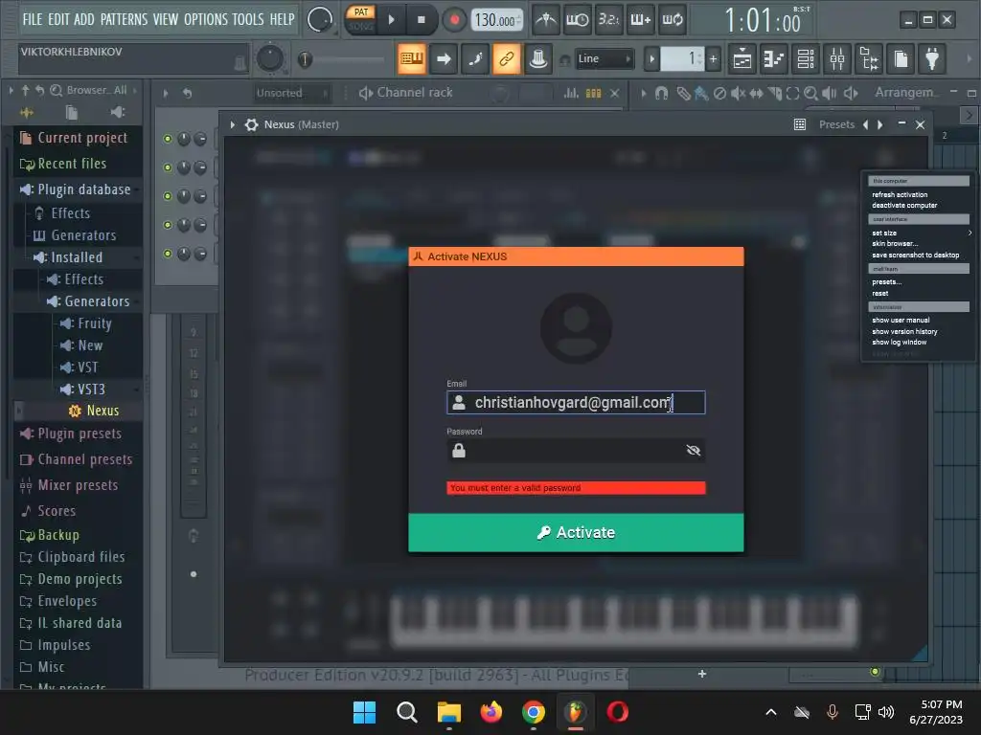Toggle step editing footprint icon

point(475,58)
